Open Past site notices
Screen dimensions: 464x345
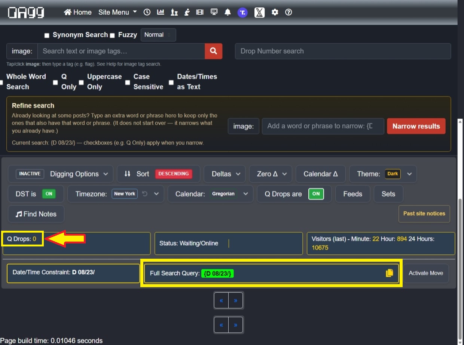tap(424, 214)
